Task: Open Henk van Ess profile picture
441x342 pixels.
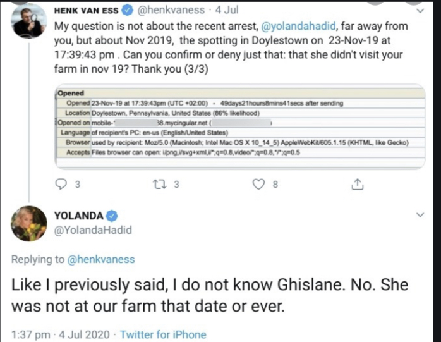Action: [28, 20]
